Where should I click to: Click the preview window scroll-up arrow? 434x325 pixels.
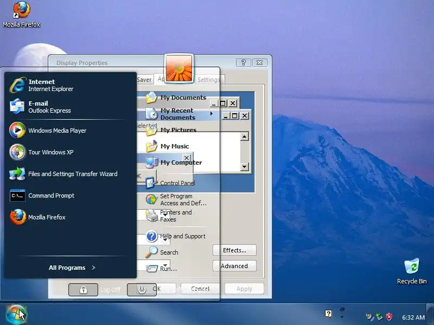245,136
